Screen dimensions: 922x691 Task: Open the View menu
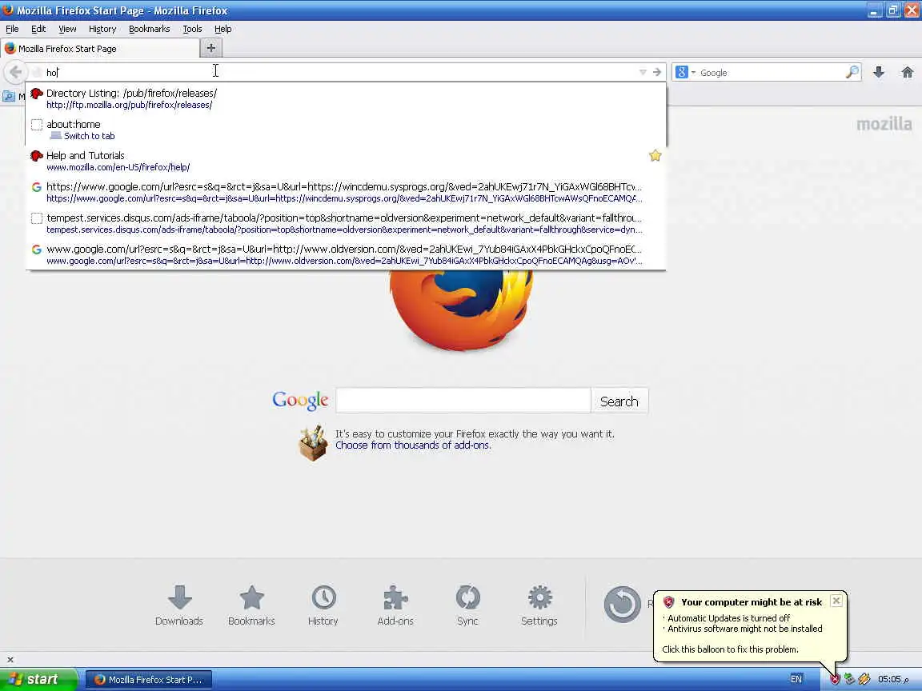click(67, 29)
